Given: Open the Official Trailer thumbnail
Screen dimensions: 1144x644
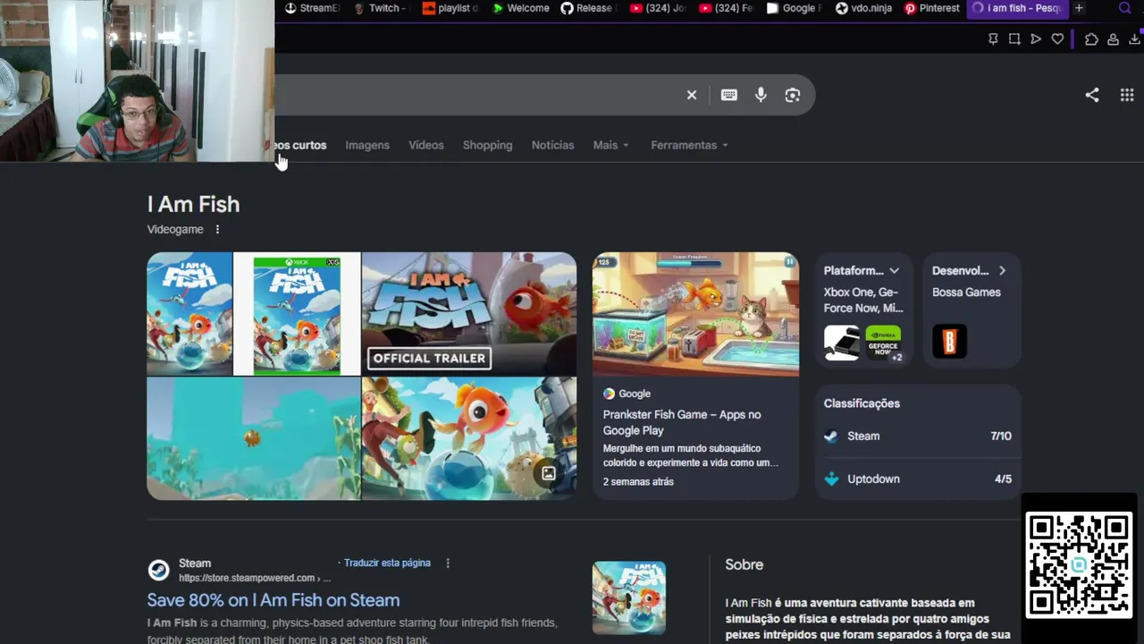Looking at the screenshot, I should pyautogui.click(x=469, y=314).
